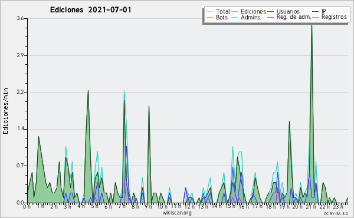Click the 1.4 y-axis value
Screen dimensions: 354x218
(x=20, y=129)
